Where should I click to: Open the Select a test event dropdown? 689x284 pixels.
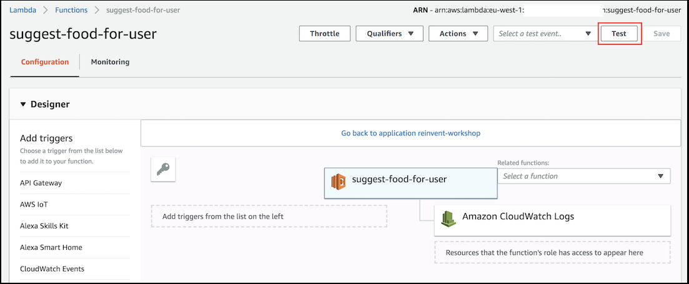545,33
